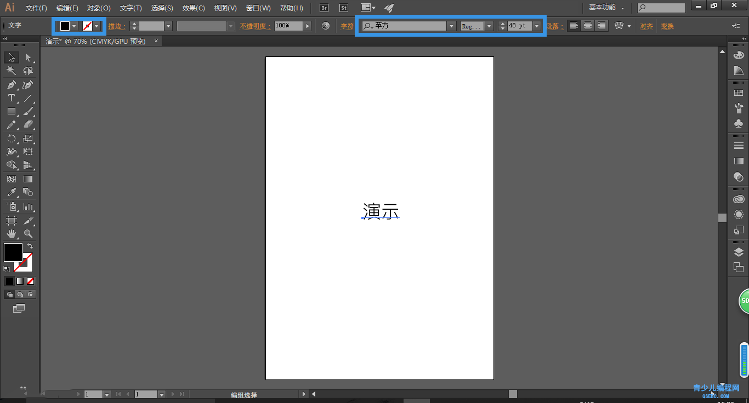Select the Pen tool in toolbar

pyautogui.click(x=11, y=85)
